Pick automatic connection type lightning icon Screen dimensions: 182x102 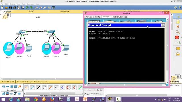[26, 88]
